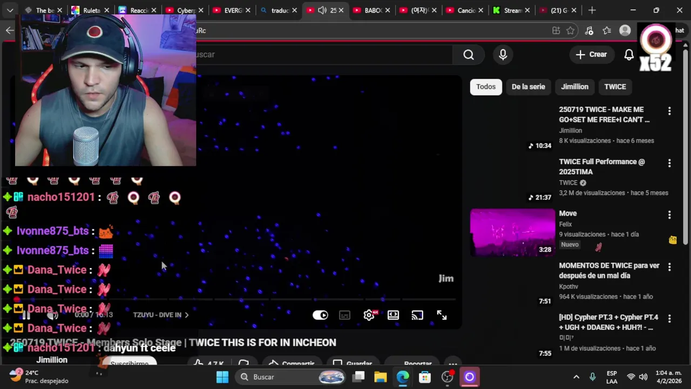
Task: Open TWICE Full Performance @ 2025TIMA title
Action: [602, 166]
